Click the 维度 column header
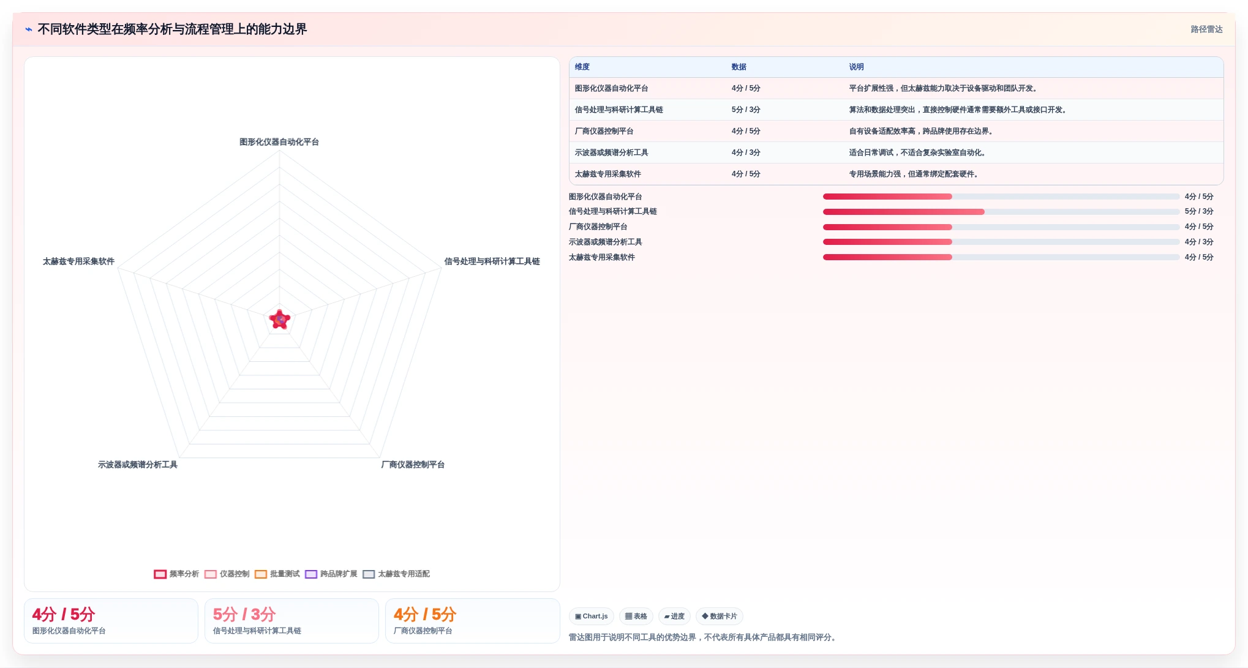Image resolution: width=1248 pixels, height=668 pixels. point(582,67)
